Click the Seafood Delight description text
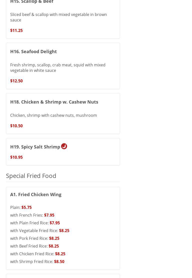This screenshot has width=192, height=278. pos(58,68)
